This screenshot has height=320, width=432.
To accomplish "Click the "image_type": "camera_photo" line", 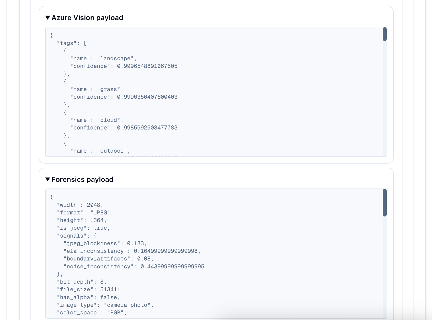I will point(105,305).
